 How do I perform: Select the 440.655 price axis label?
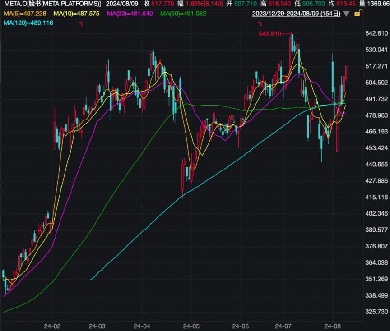pyautogui.click(x=376, y=164)
